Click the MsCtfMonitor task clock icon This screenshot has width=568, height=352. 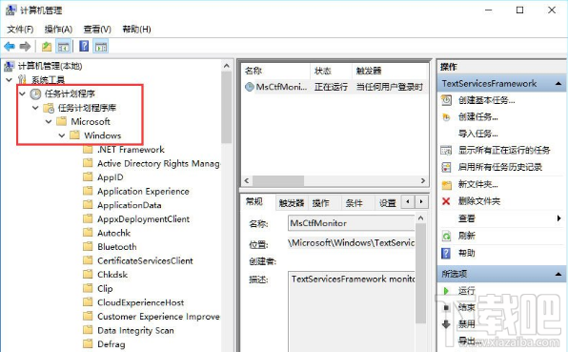click(250, 87)
